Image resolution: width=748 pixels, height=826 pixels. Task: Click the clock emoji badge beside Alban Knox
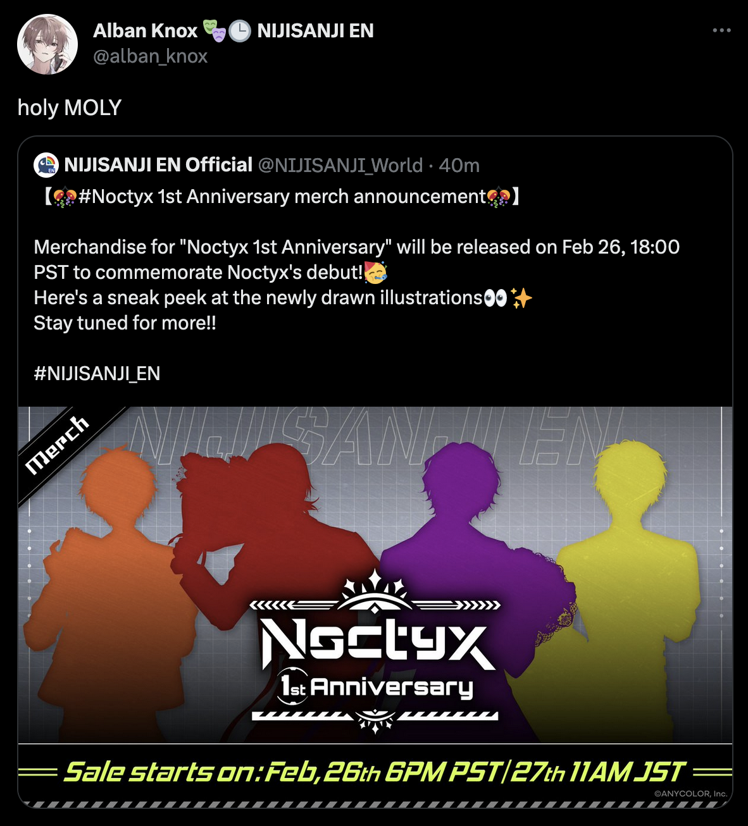pos(239,30)
